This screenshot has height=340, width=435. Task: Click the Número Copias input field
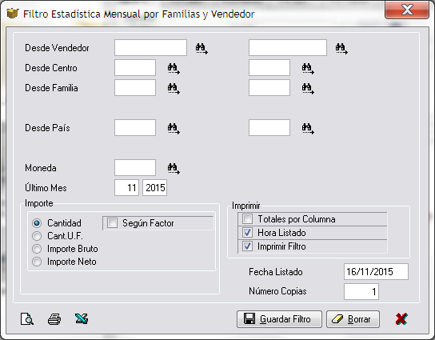pos(361,291)
